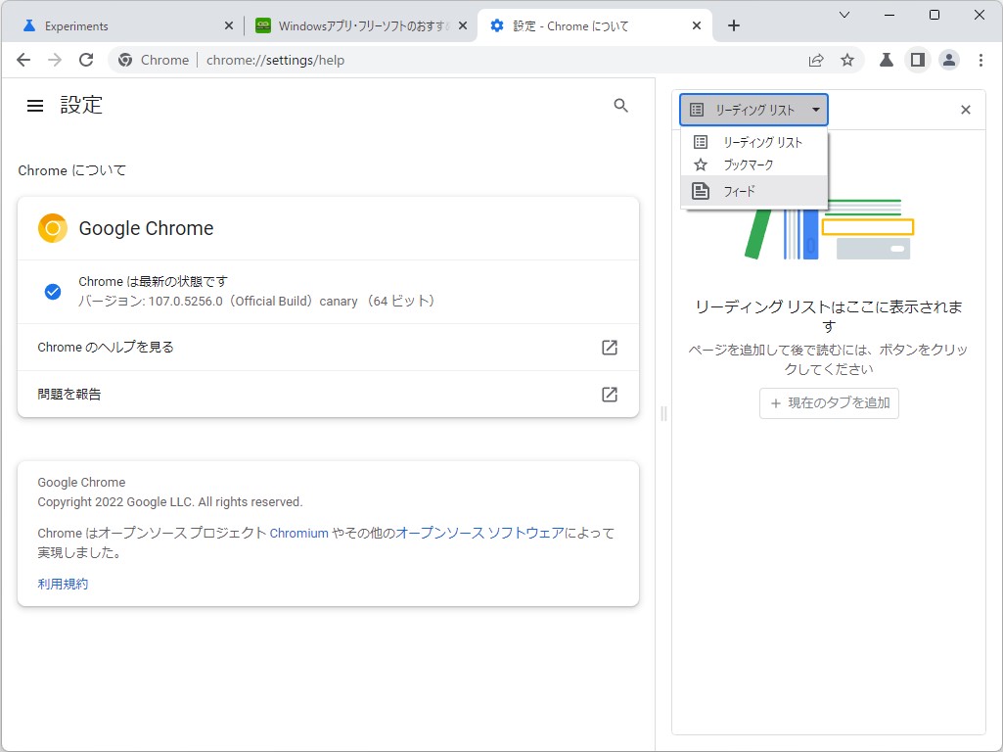Open the リーディング リスト panel selector dropdown
Screen dimensions: 1003x752
(x=753, y=109)
